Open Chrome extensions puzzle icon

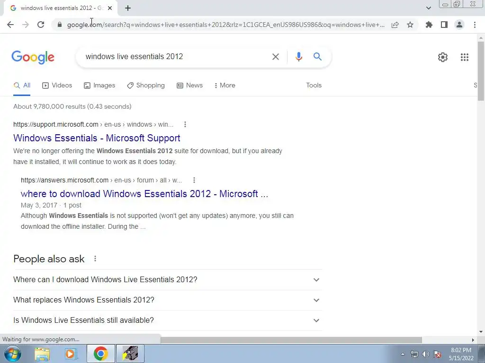click(429, 25)
